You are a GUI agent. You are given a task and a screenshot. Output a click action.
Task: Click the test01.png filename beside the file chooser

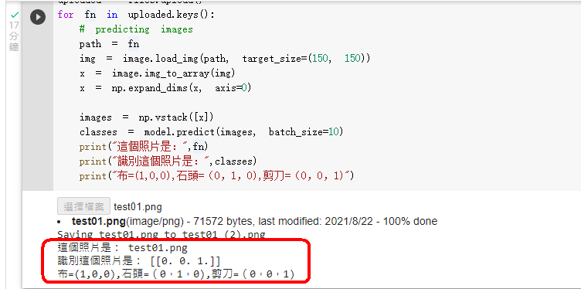tap(138, 207)
